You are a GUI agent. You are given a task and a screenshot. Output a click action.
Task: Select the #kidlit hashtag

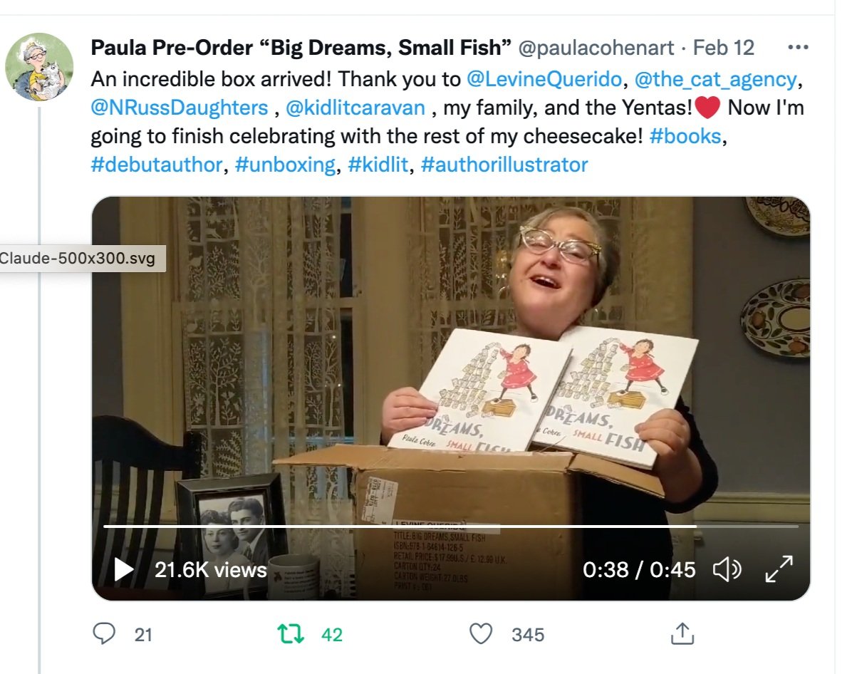pyautogui.click(x=378, y=165)
